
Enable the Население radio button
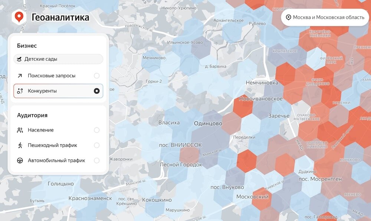[x=96, y=130]
